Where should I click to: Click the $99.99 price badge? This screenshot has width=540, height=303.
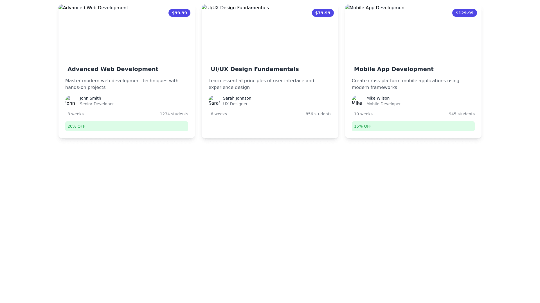click(x=179, y=13)
